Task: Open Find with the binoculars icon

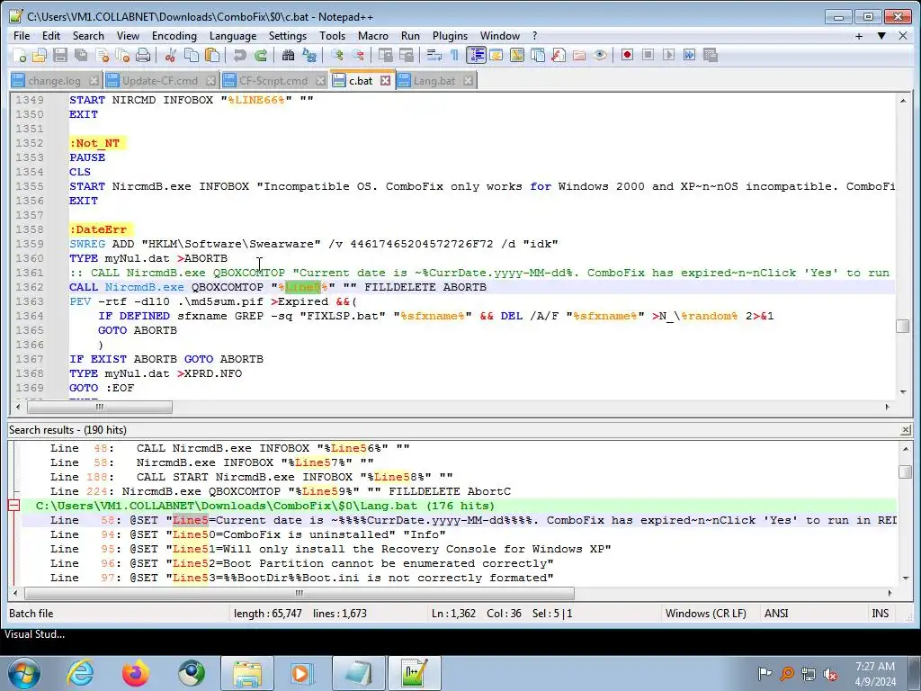Action: 288,55
